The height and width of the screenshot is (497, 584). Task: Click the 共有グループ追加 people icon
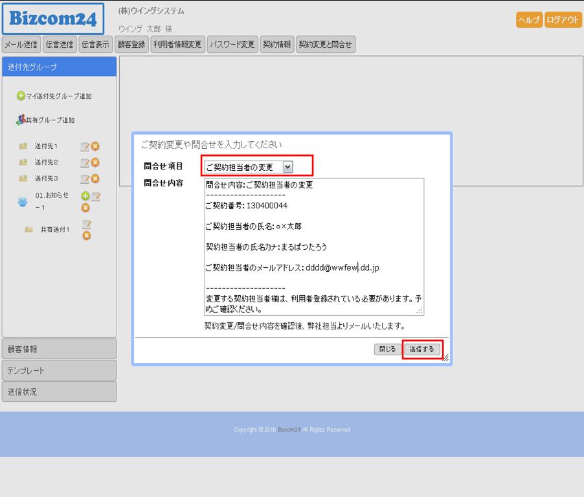pos(21,120)
